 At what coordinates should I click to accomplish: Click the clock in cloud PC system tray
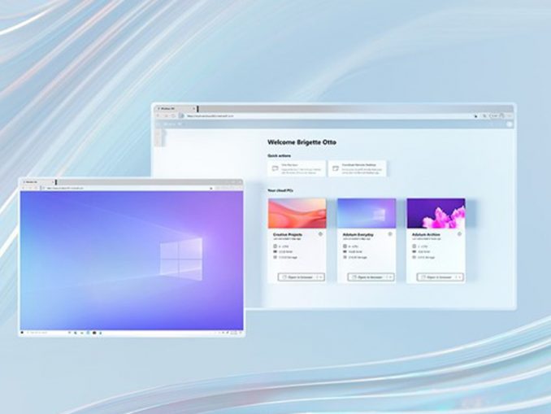click(x=234, y=333)
